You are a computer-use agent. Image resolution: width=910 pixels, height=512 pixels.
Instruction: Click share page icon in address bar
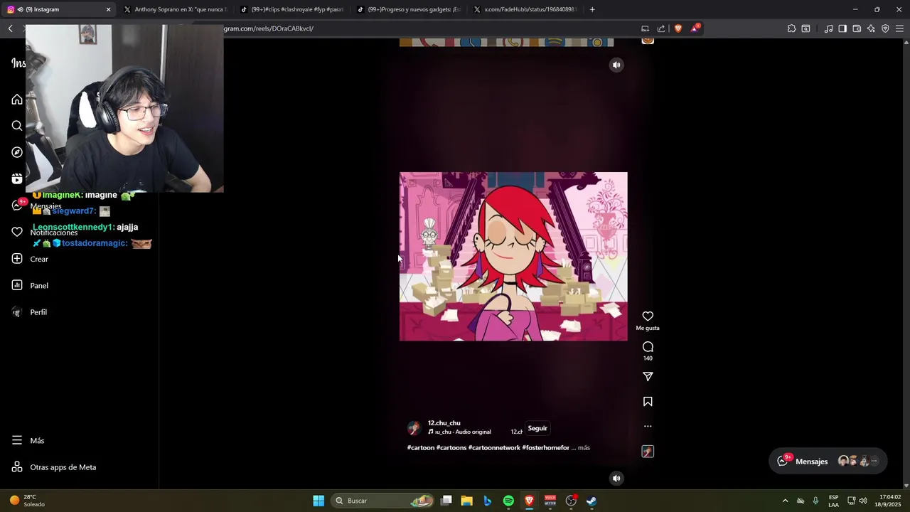661,28
